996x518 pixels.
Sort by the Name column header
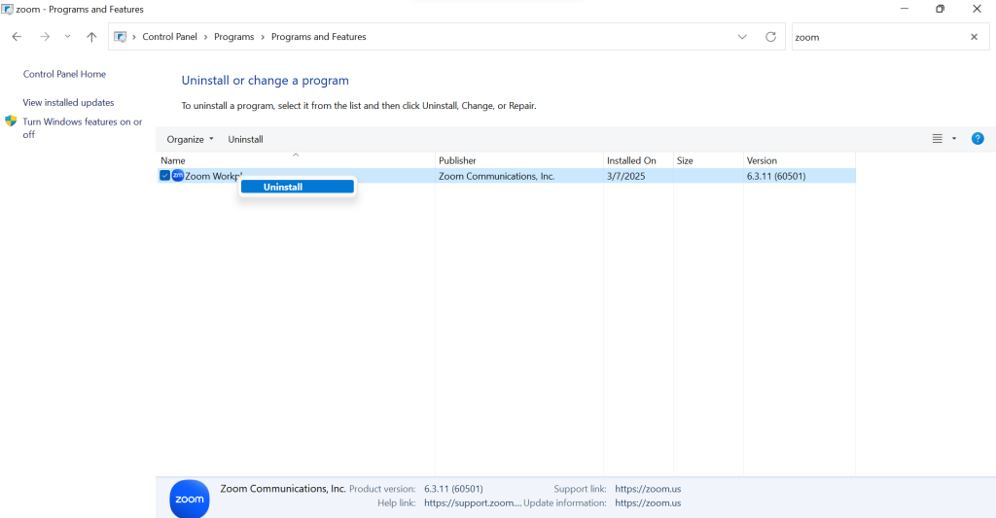coord(296,160)
